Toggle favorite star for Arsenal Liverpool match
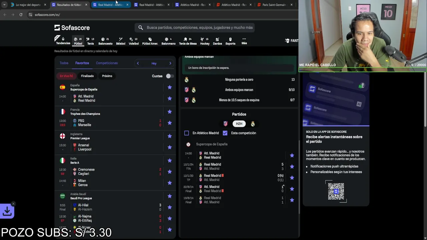This screenshot has width=427, height=240. tap(169, 147)
